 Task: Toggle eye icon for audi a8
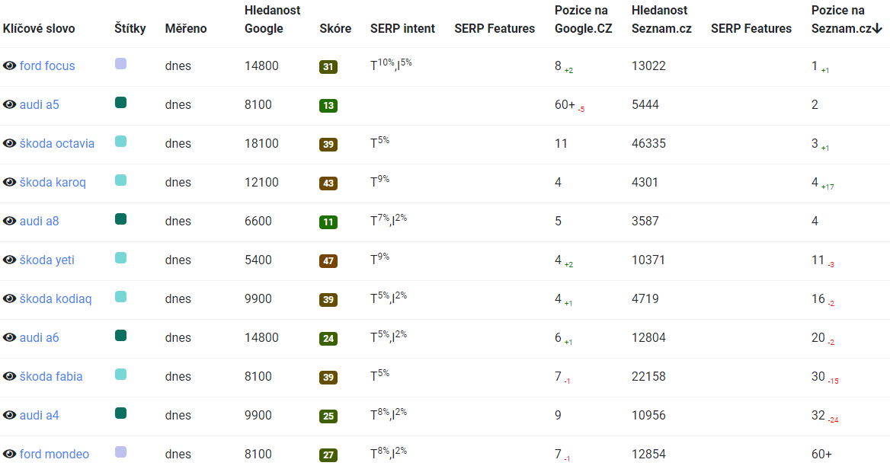point(9,221)
